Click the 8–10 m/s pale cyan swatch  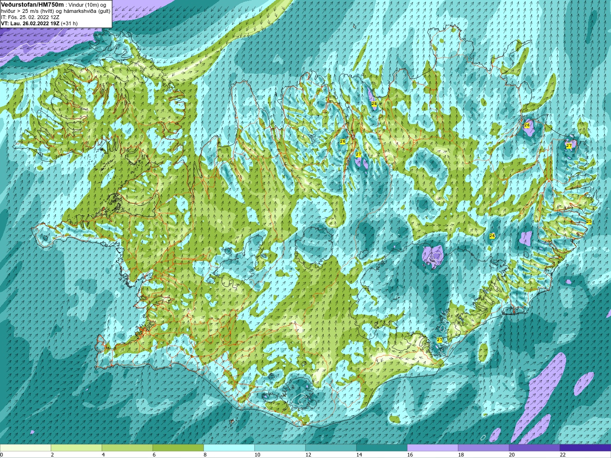(x=229, y=448)
